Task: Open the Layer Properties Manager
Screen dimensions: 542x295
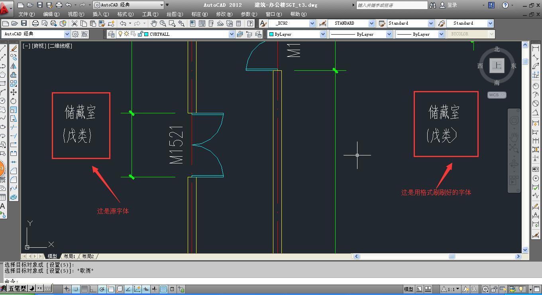Action: [111, 34]
